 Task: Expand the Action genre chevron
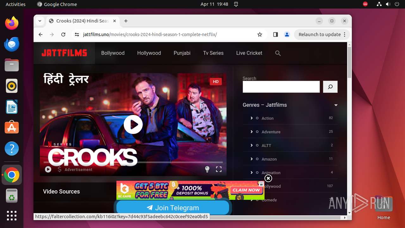point(252,118)
